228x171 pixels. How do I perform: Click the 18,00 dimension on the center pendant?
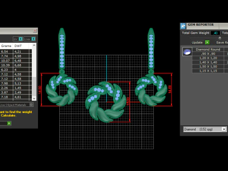pyautogui.click(x=128, y=102)
